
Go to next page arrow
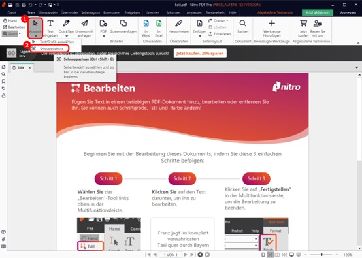pyautogui.click(x=186, y=255)
